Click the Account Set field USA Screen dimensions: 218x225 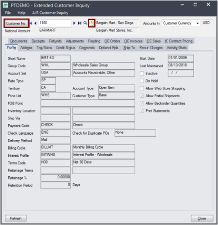click(x=55, y=73)
